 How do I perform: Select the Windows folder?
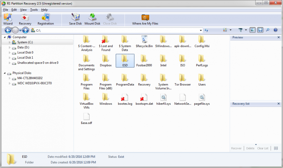(106, 99)
